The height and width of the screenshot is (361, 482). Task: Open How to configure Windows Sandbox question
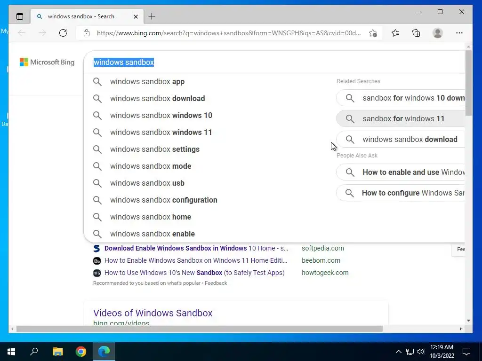401,193
